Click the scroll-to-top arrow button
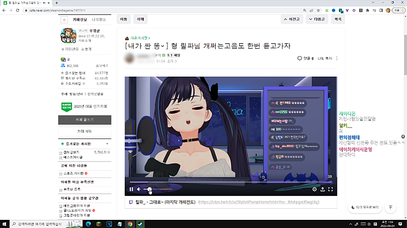The height and width of the screenshot is (228, 407). point(390,207)
